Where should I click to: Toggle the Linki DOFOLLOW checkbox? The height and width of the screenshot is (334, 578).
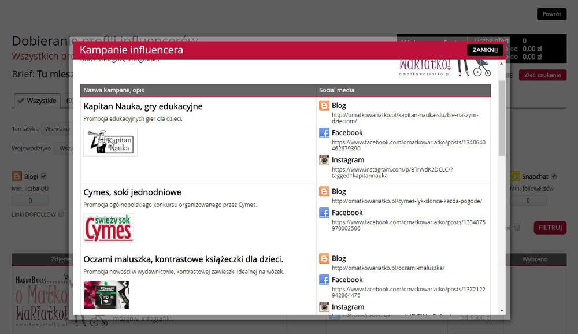[61, 214]
